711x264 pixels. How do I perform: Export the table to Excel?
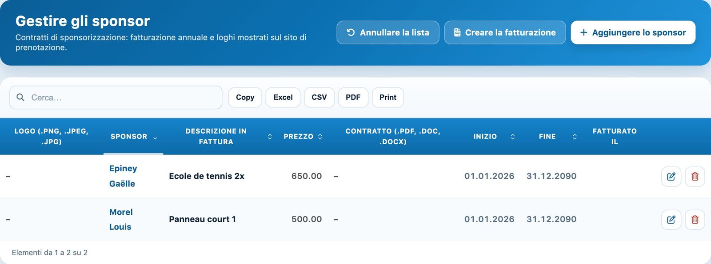click(x=283, y=98)
